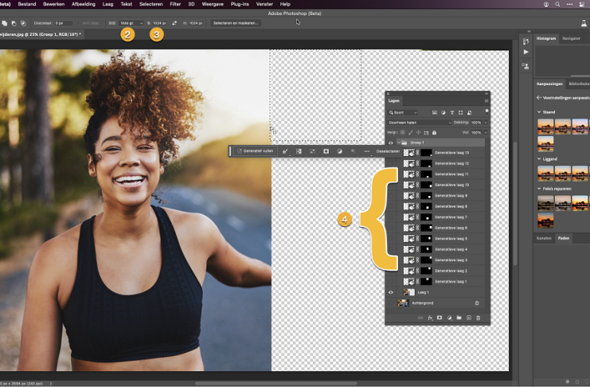Click the lock all padlock icon
The width and height of the screenshot is (590, 387).
(434, 132)
